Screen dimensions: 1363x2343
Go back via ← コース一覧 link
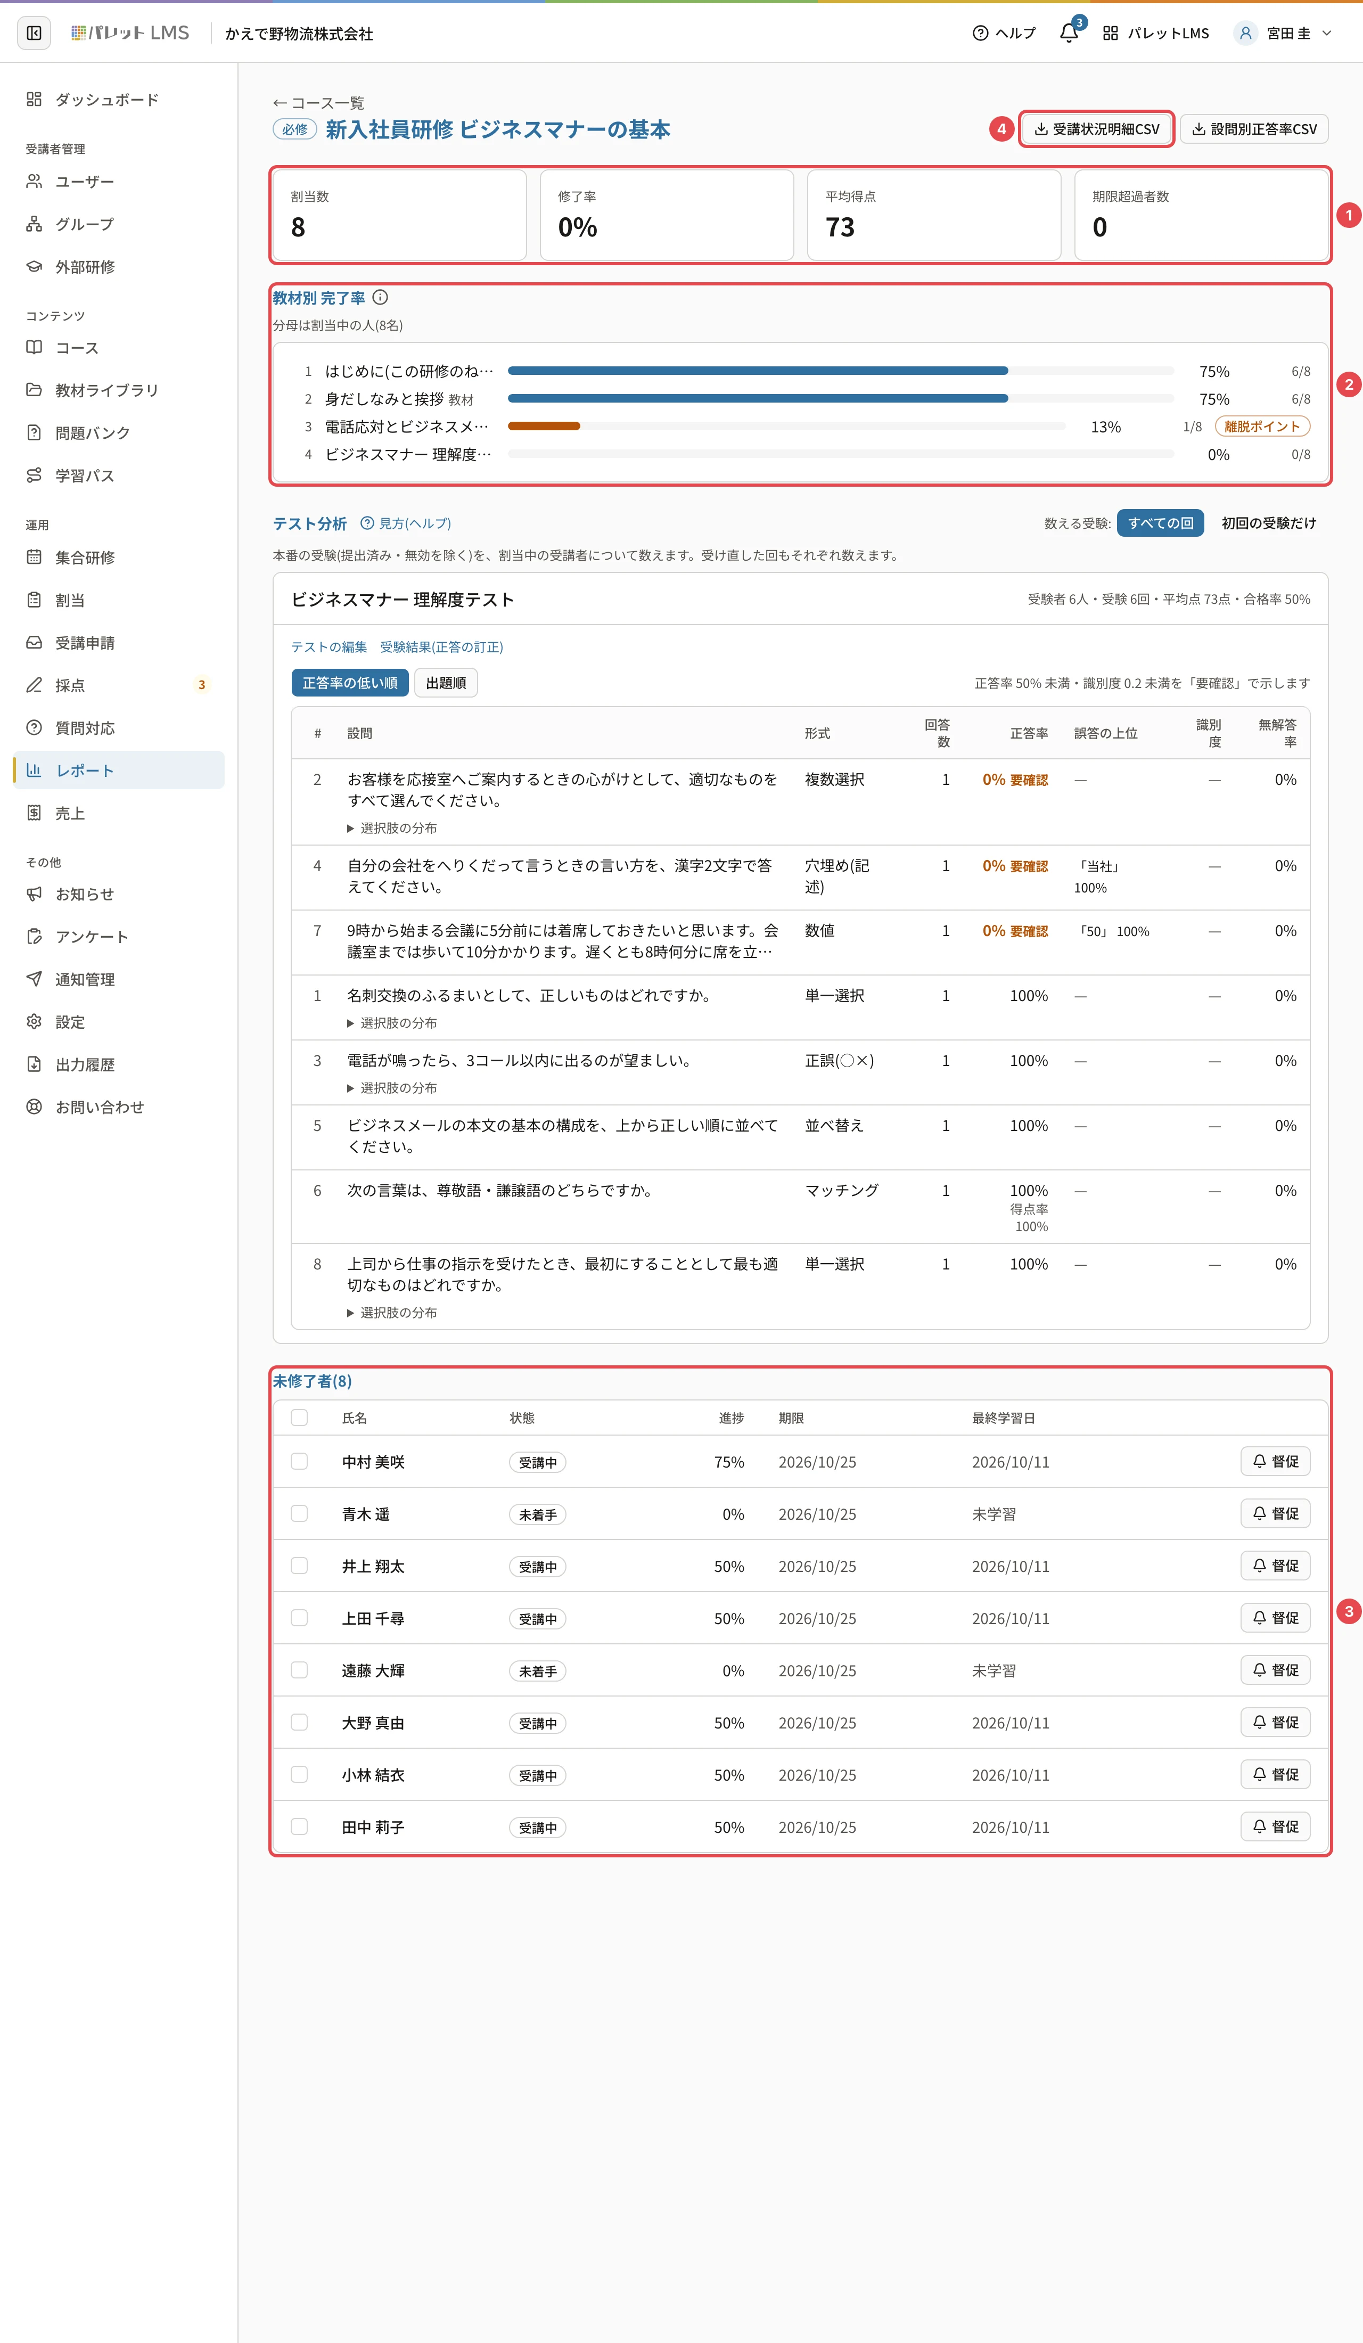coord(318,103)
